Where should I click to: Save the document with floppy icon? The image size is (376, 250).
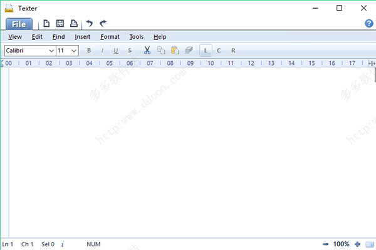[x=60, y=24]
